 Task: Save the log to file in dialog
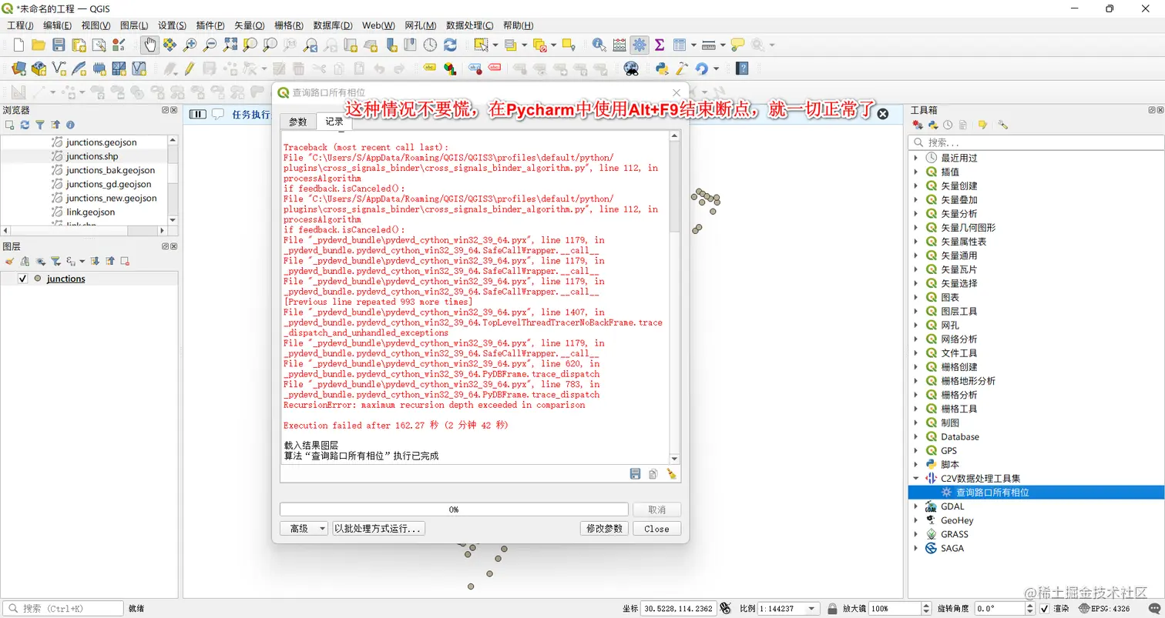click(x=636, y=474)
